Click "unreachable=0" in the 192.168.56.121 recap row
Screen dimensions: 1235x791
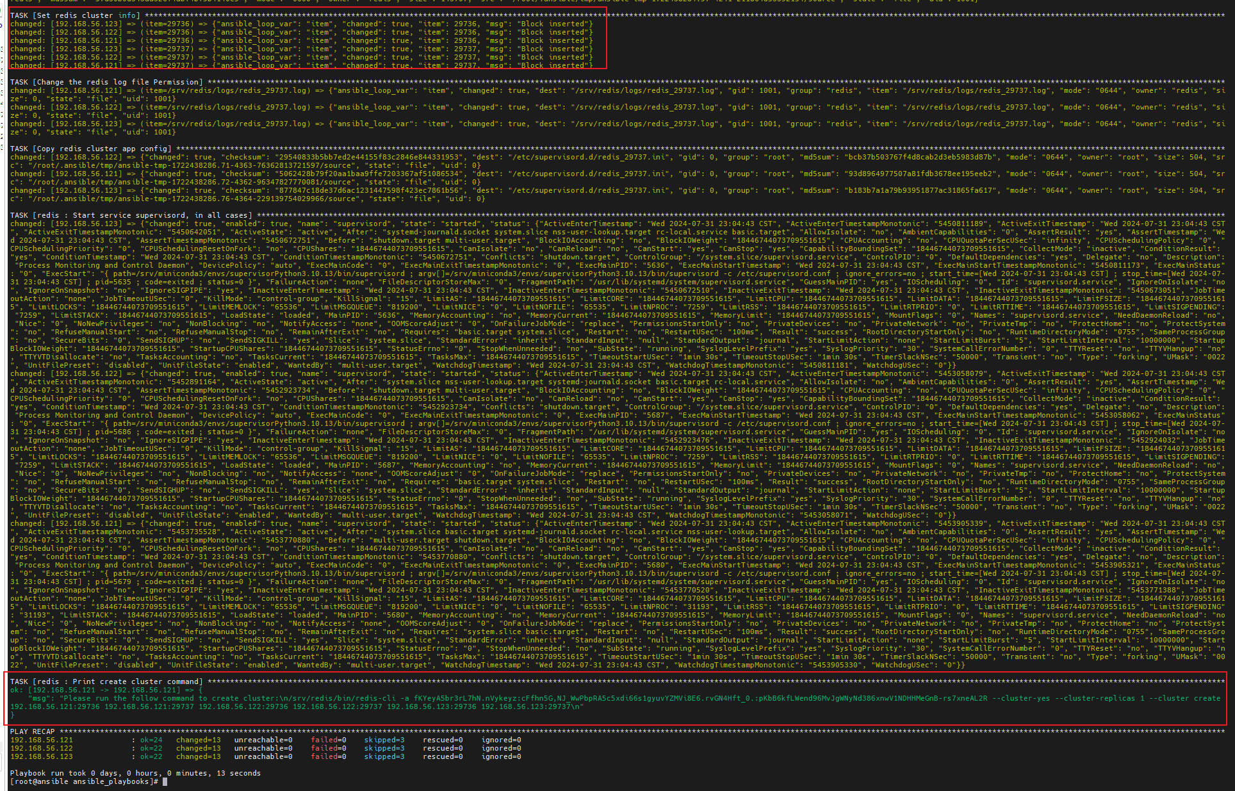point(263,740)
